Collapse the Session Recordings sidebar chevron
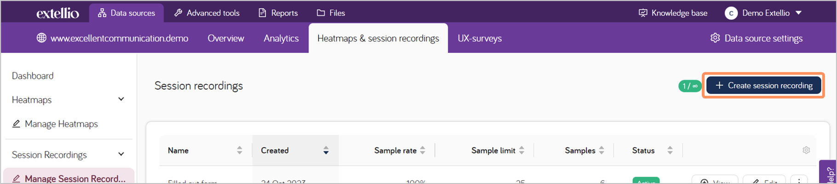The height and width of the screenshot is (184, 837). (121, 155)
